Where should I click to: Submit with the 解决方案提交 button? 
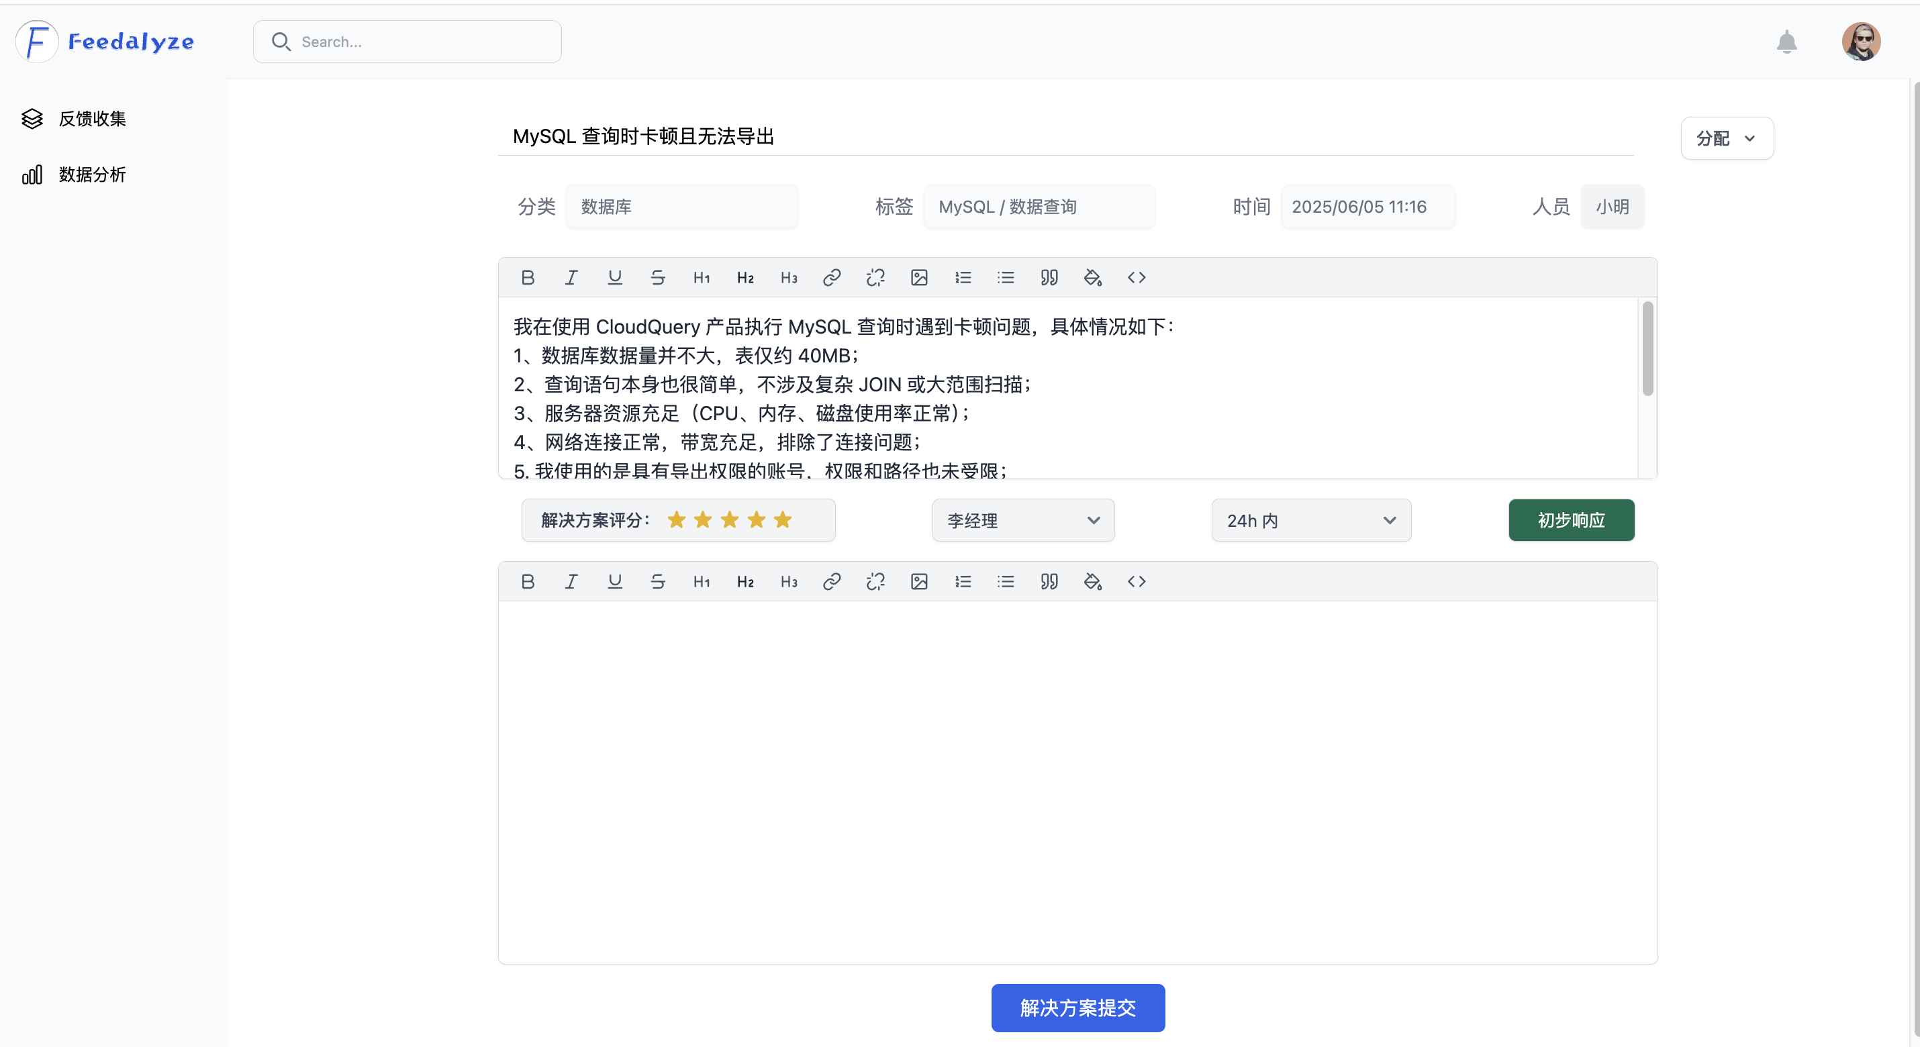1077,1007
